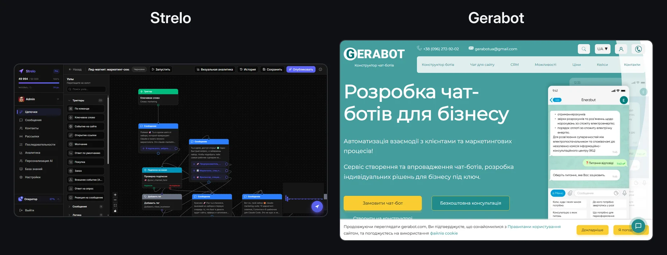Expand the Оператор panel chevron
The height and width of the screenshot is (255, 667).
point(58,199)
